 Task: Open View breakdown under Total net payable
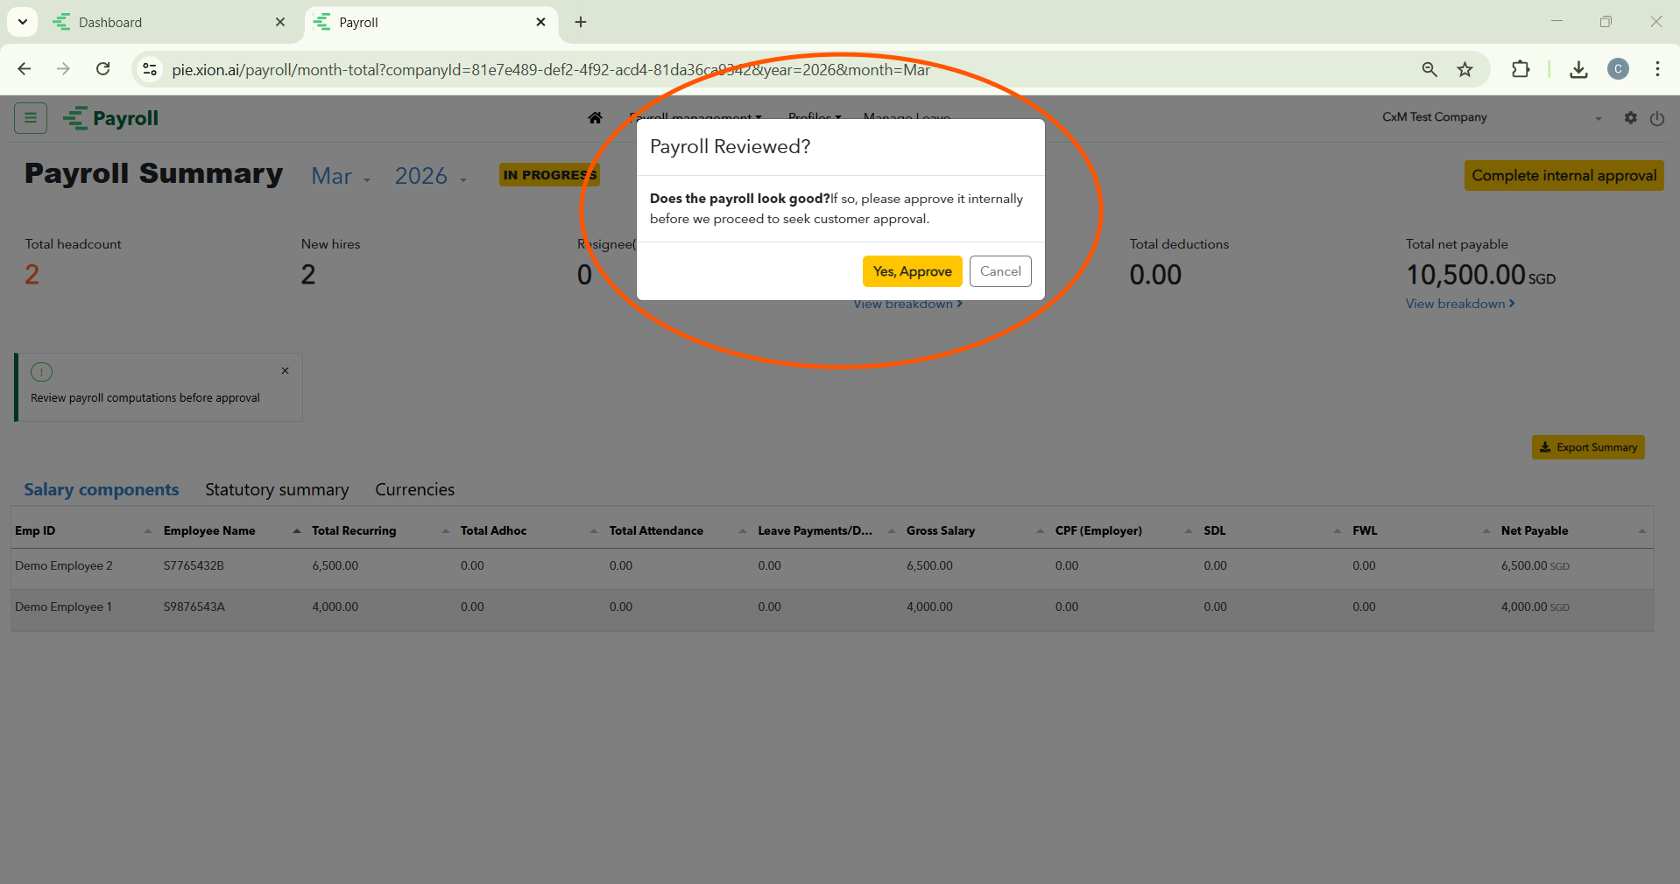[x=1459, y=304]
